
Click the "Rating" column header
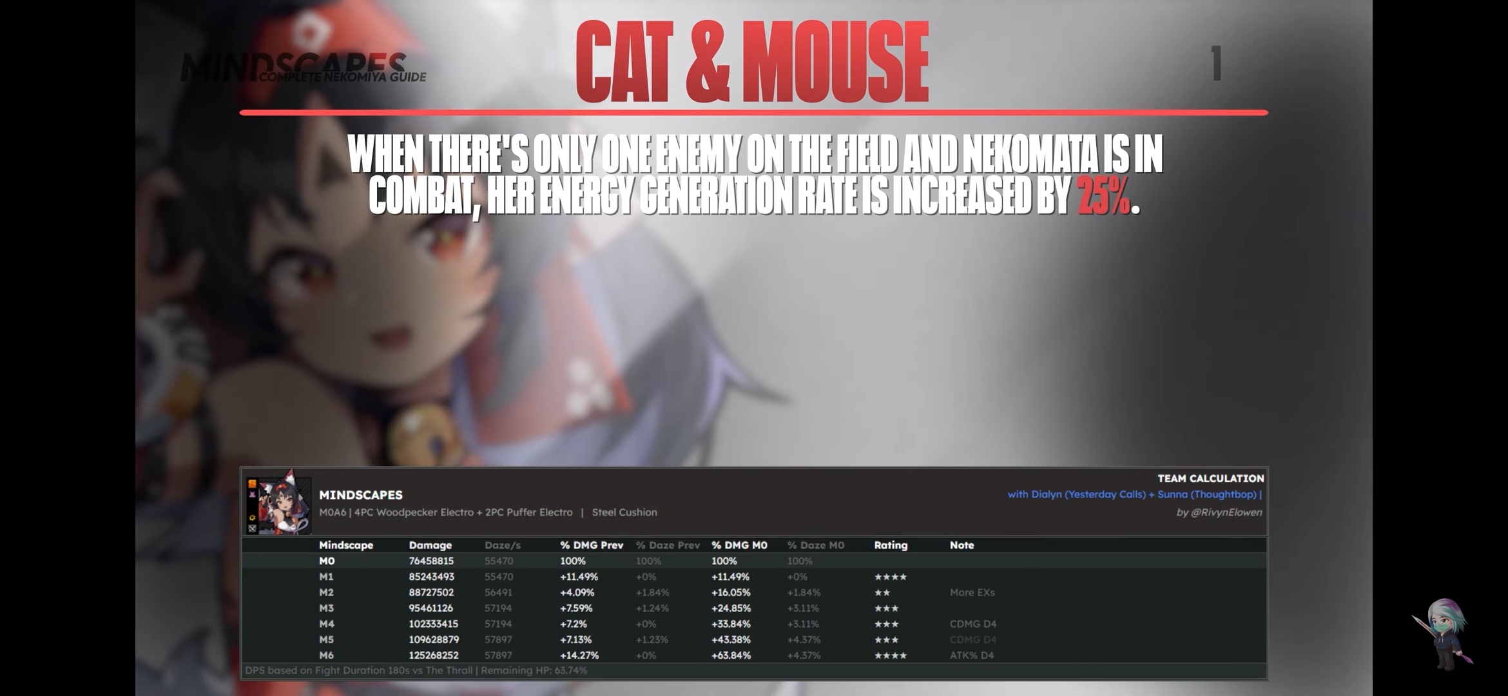(891, 545)
